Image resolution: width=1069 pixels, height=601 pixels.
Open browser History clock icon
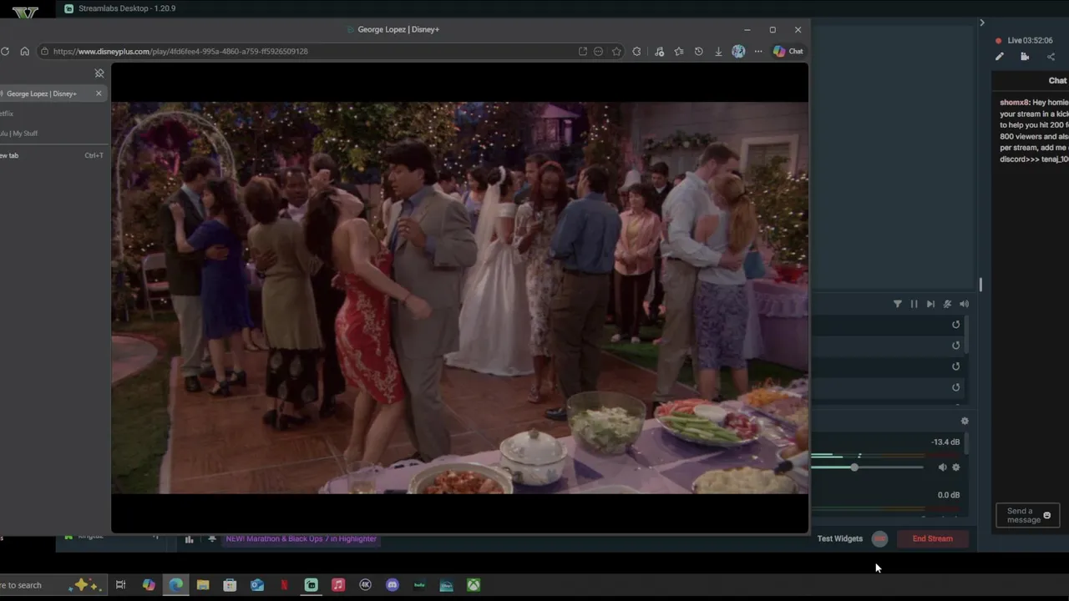[698, 51]
